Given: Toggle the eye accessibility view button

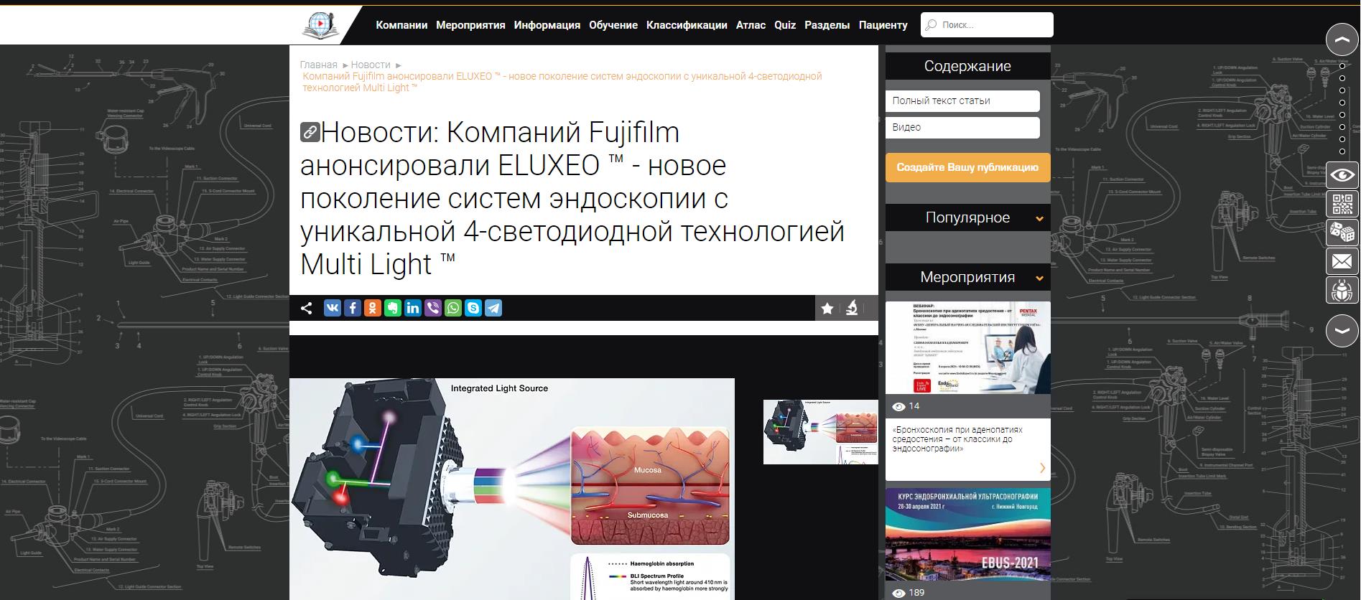Looking at the screenshot, I should tap(1342, 175).
